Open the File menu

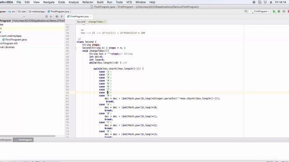click(19, 2)
